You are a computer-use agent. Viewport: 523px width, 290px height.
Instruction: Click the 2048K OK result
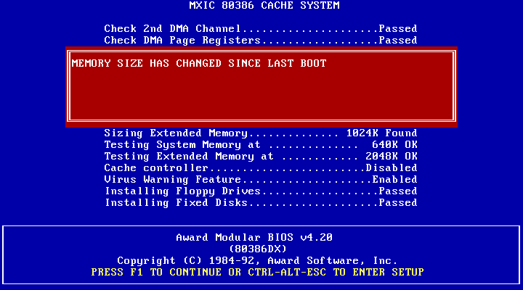pyautogui.click(x=388, y=157)
